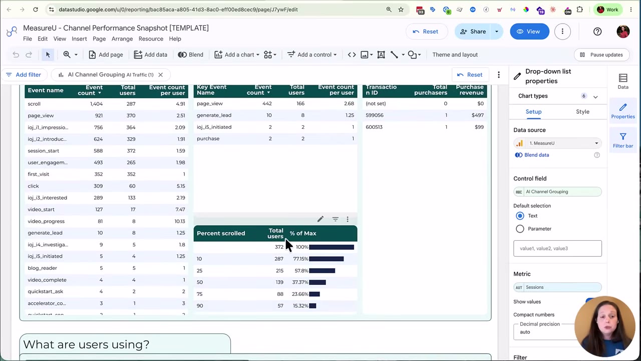
Task: Click the Sessions metric chip
Action: coord(557,287)
